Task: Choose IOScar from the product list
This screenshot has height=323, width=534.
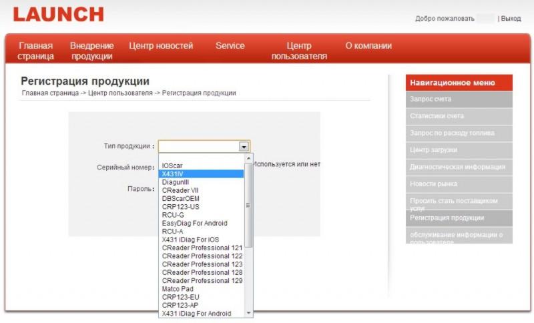Action: [202, 166]
